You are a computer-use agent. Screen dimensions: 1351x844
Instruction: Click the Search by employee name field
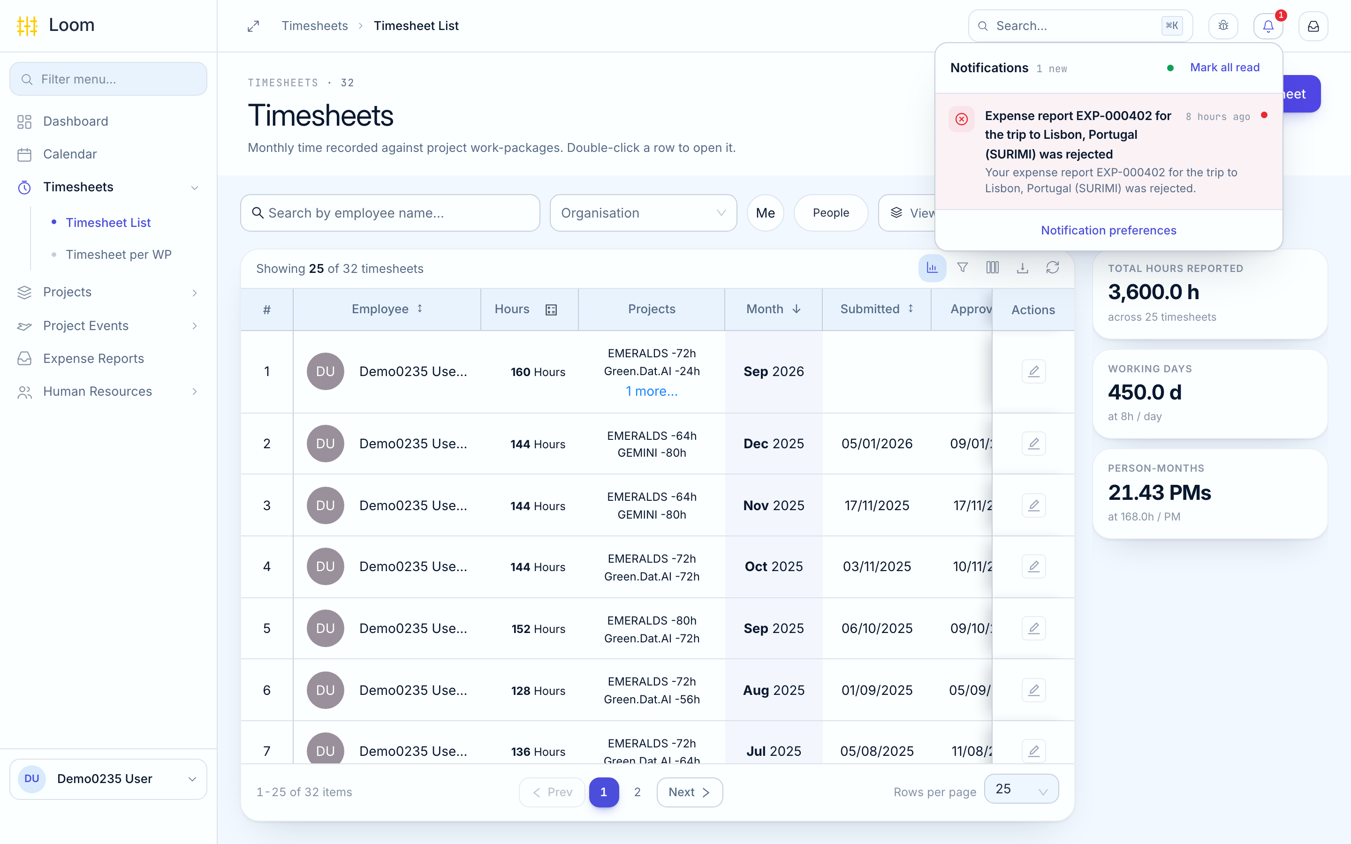pyautogui.click(x=390, y=213)
